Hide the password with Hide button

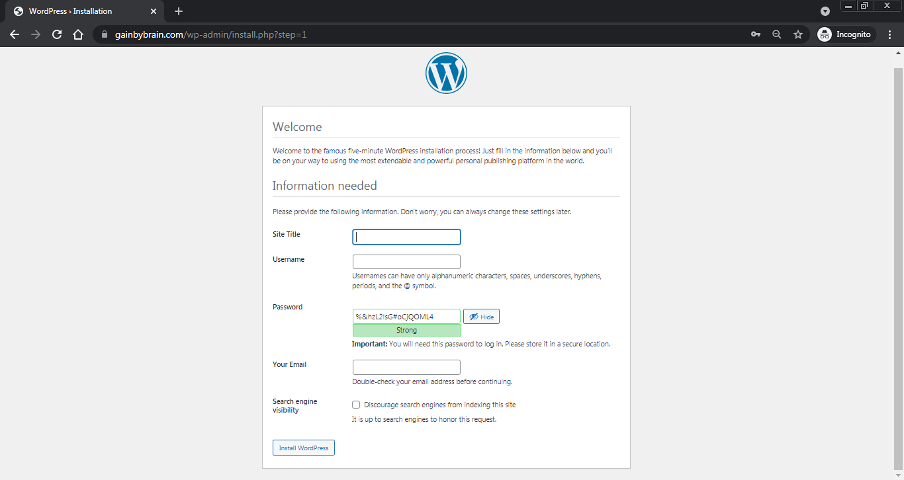tap(481, 317)
